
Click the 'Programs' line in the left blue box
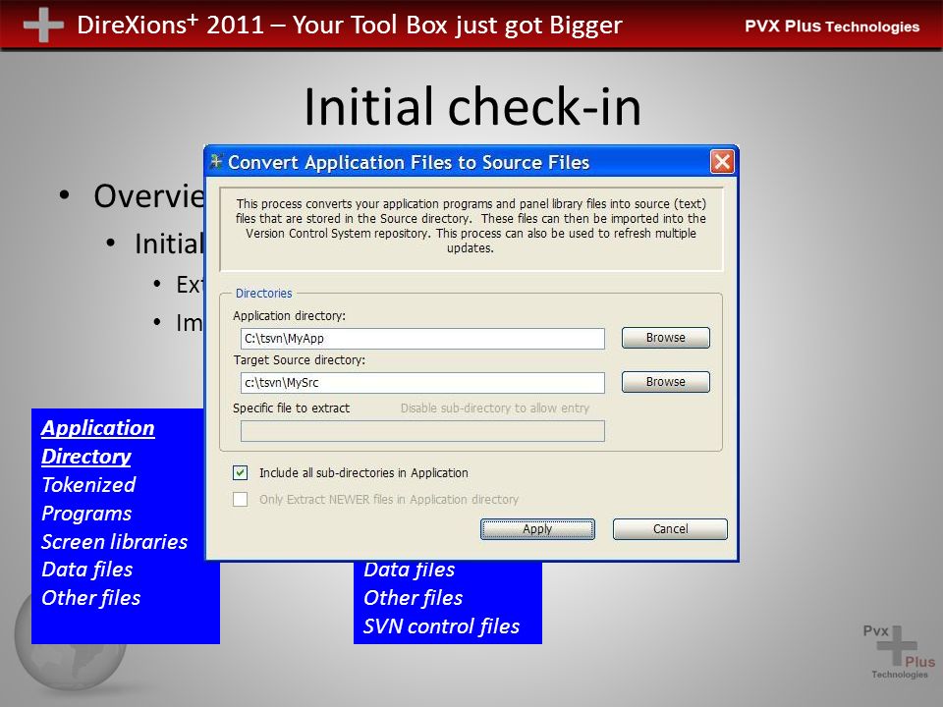click(x=86, y=514)
